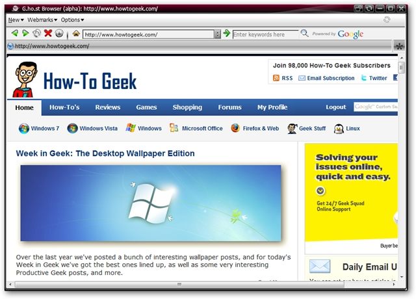The width and height of the screenshot is (416, 299).
Task: Click the RSS feed orange icon
Action: [276, 78]
